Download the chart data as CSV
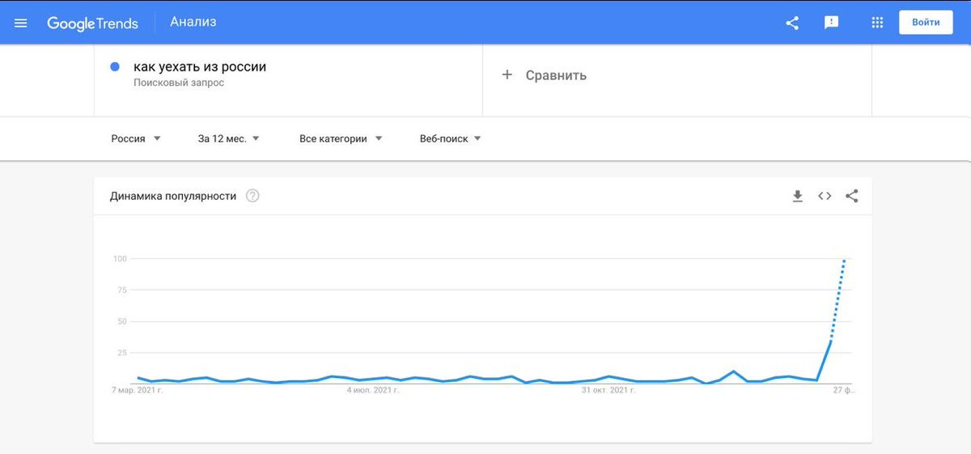The width and height of the screenshot is (971, 454). (x=797, y=196)
